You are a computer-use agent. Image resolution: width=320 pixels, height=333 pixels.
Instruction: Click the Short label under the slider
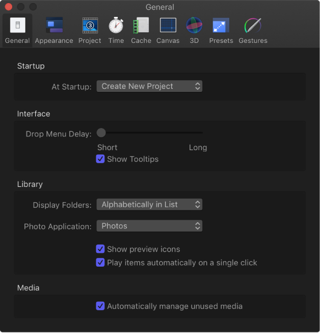coord(107,148)
